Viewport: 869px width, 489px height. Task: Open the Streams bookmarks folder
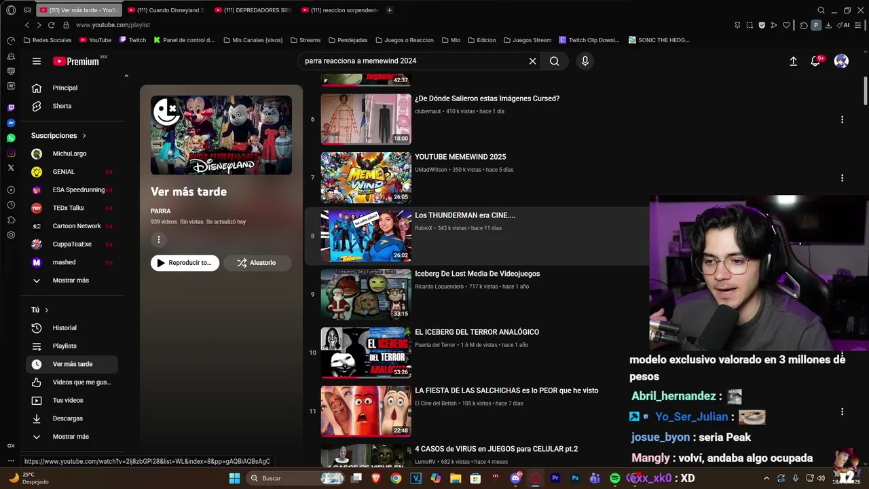305,40
